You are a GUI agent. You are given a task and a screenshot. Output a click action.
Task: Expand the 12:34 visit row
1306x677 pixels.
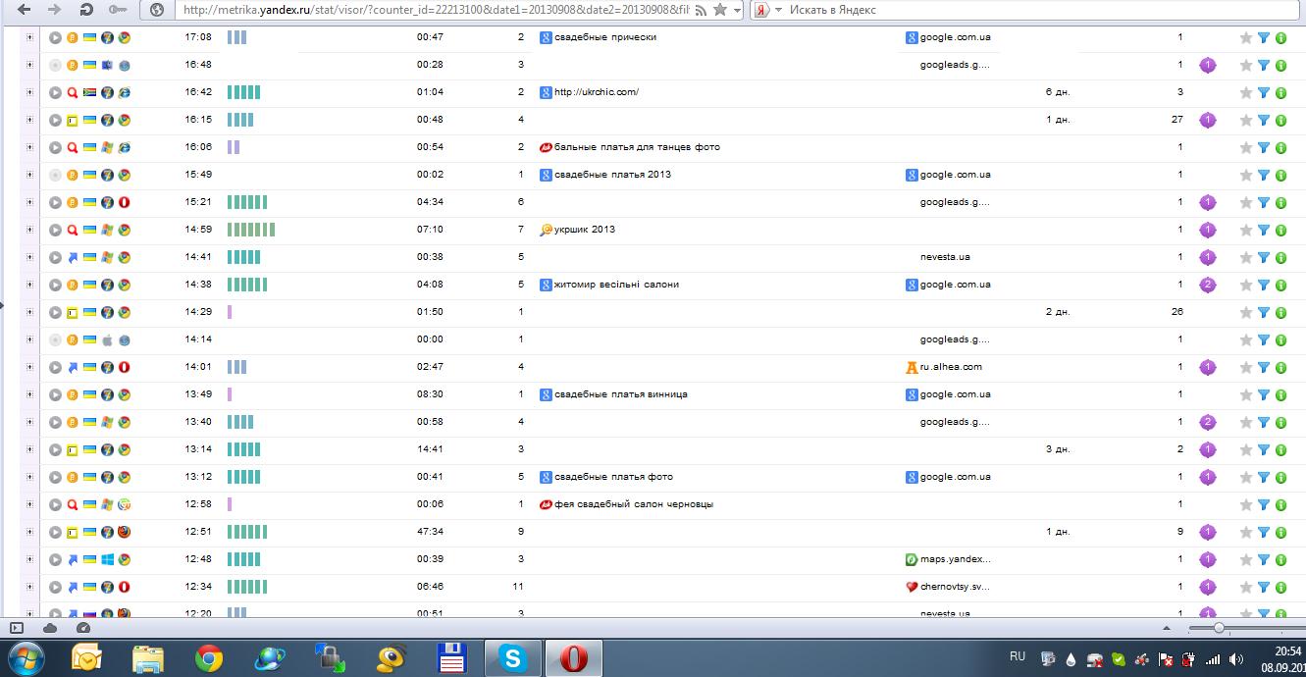29,587
